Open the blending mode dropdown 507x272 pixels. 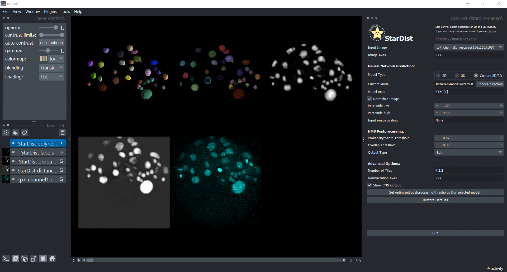(x=51, y=68)
